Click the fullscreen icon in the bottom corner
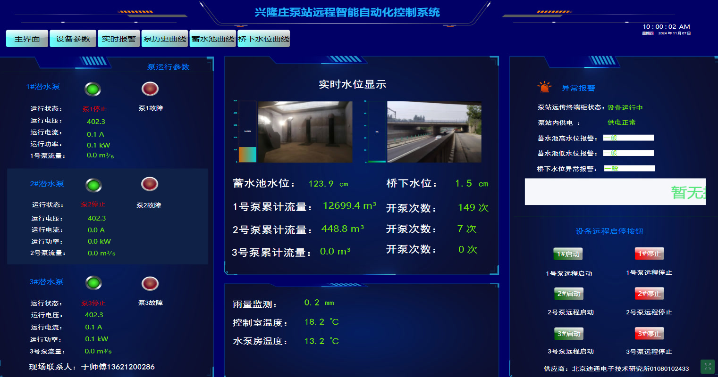Screen dimensions: 718x377 click(x=707, y=366)
